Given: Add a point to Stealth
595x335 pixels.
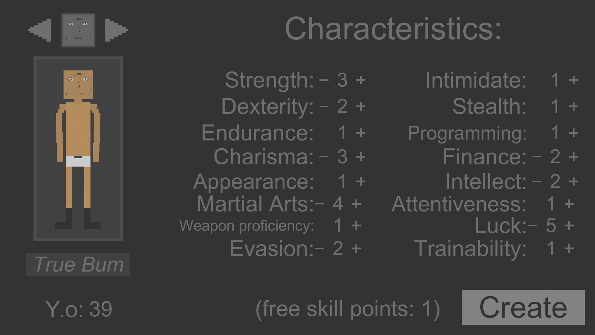Looking at the screenshot, I should point(573,106).
